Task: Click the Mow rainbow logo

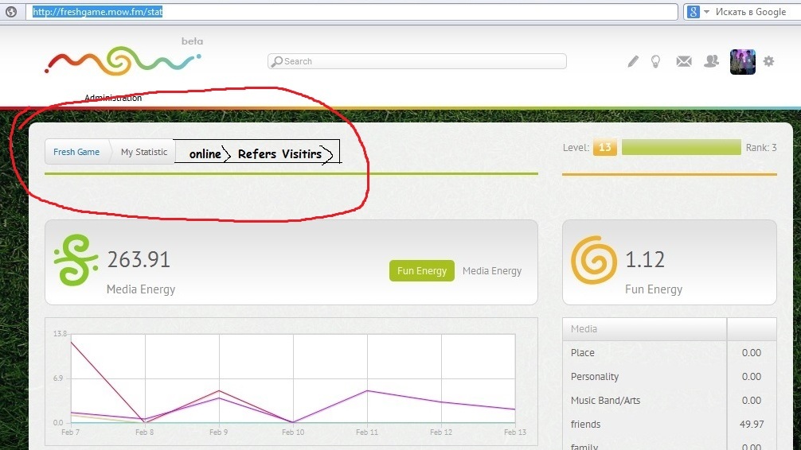Action: (x=123, y=60)
